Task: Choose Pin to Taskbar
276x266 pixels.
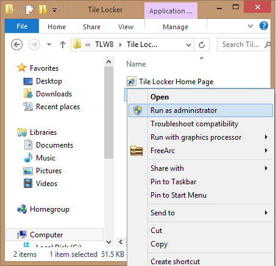Action: [x=200, y=182]
